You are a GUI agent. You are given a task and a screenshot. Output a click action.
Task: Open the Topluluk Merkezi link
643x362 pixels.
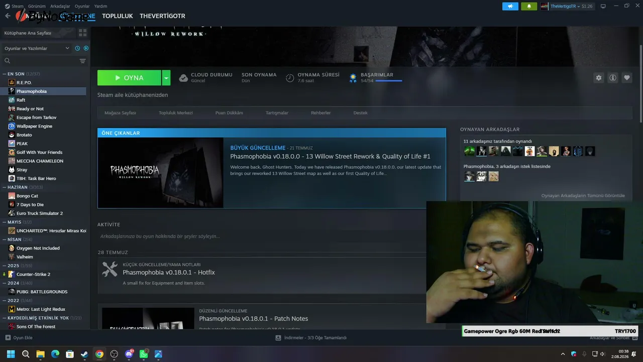pyautogui.click(x=176, y=113)
